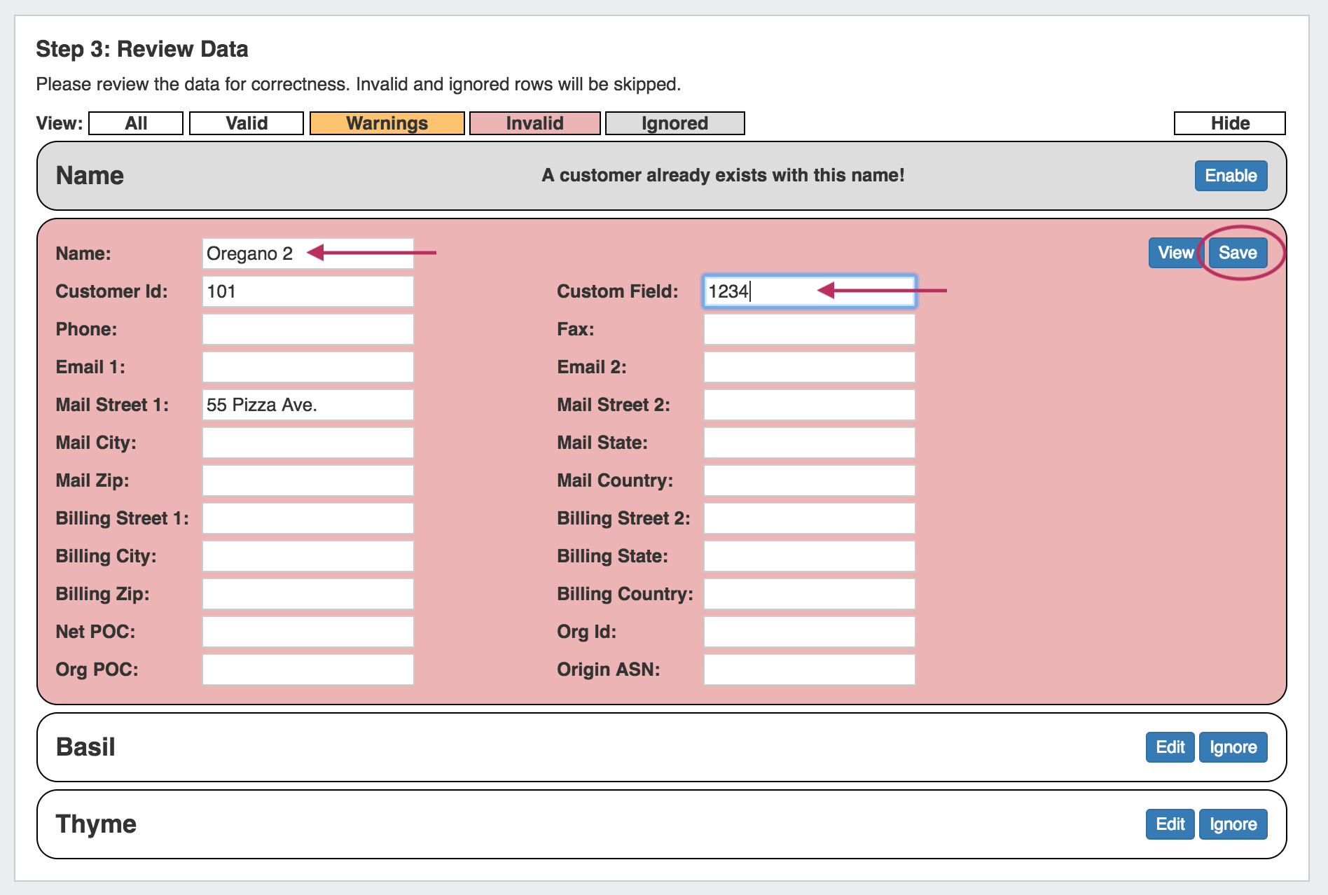1328x895 pixels.
Task: Focus the Customer Id field
Action: point(308,291)
